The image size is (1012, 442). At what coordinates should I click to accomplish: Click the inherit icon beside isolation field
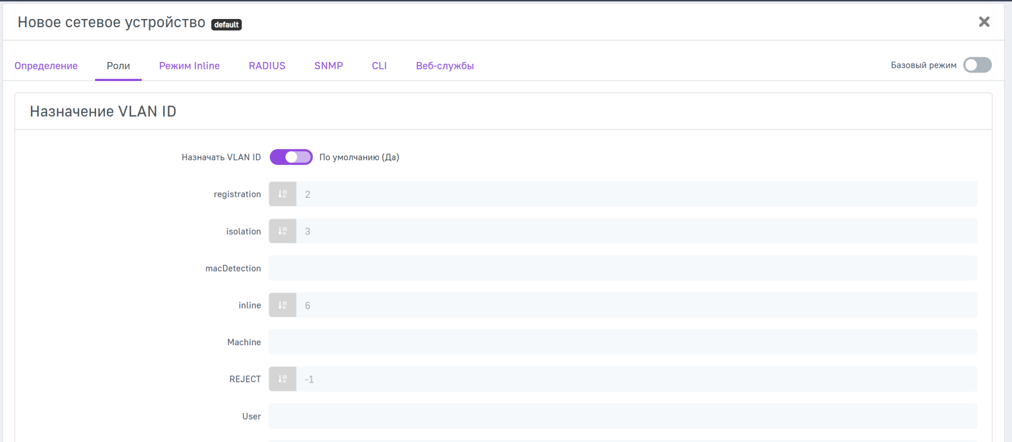pyautogui.click(x=283, y=231)
